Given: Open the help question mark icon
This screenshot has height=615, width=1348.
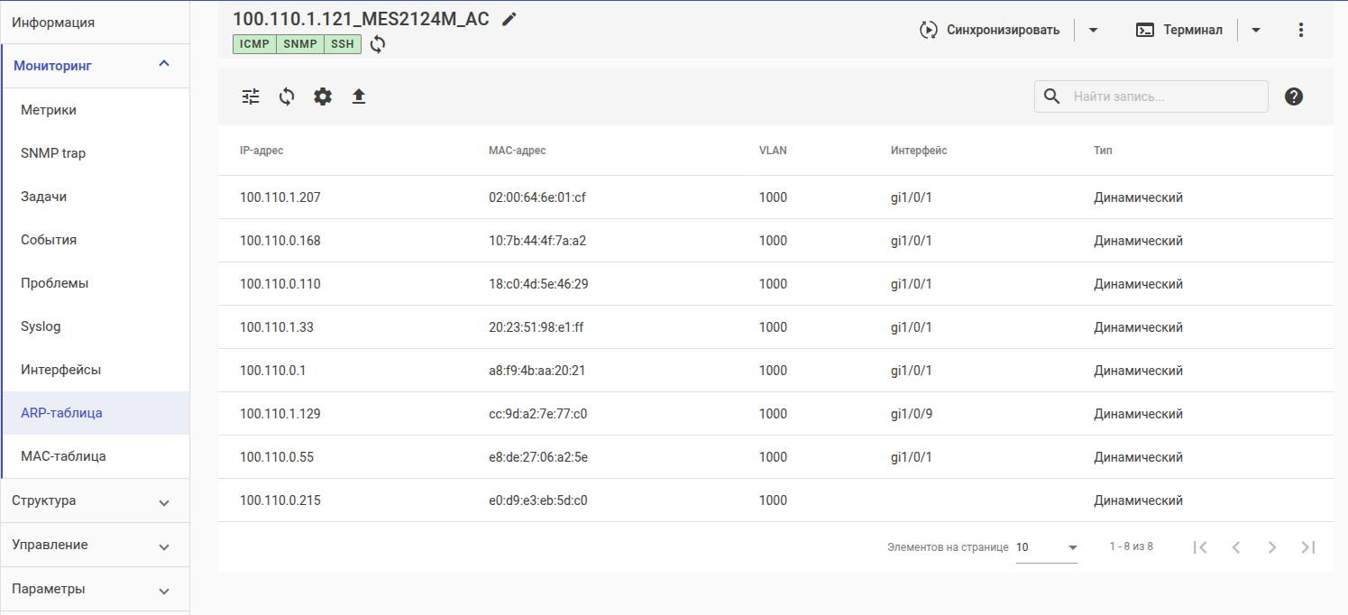Looking at the screenshot, I should point(1294,96).
